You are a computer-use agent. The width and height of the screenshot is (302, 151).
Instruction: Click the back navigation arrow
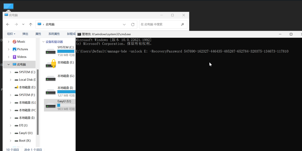tap(8, 24)
